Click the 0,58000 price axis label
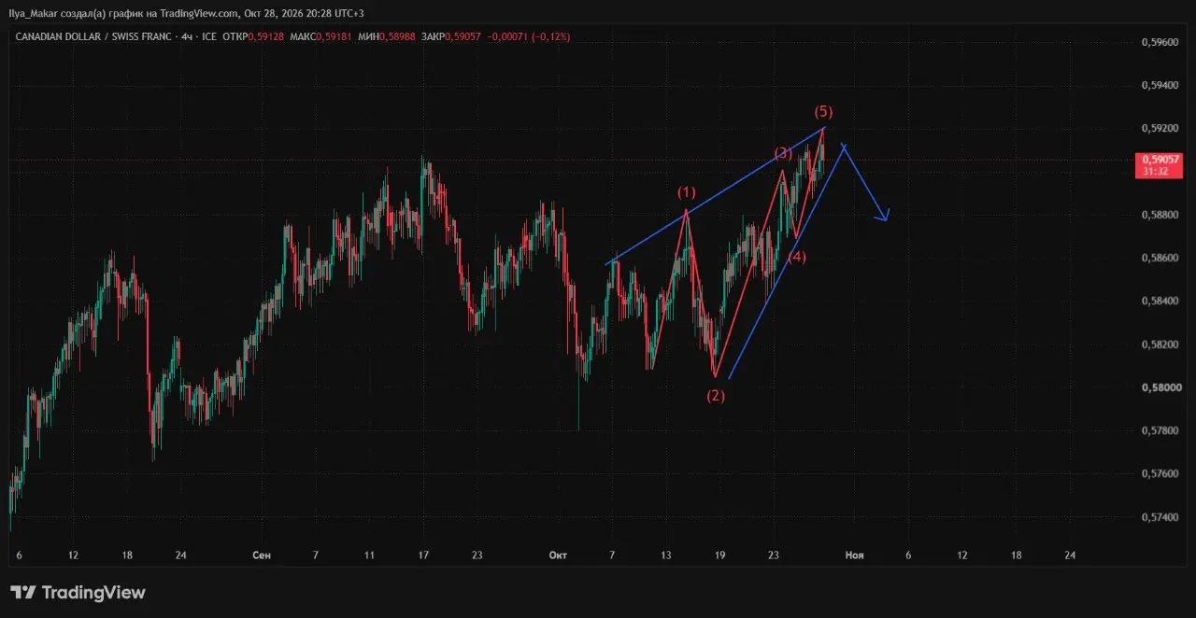 (1160, 387)
